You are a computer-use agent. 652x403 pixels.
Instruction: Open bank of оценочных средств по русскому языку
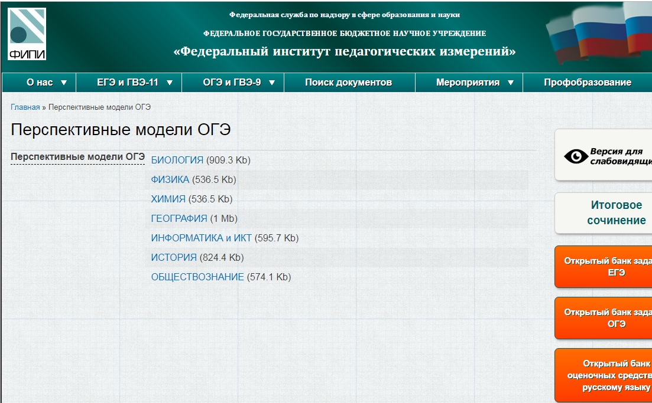click(x=604, y=375)
